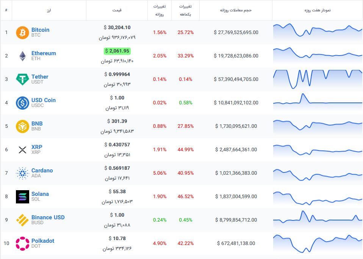The image size is (363, 259).
Task: Click the BTC ticker symbol
Action: pyautogui.click(x=36, y=35)
